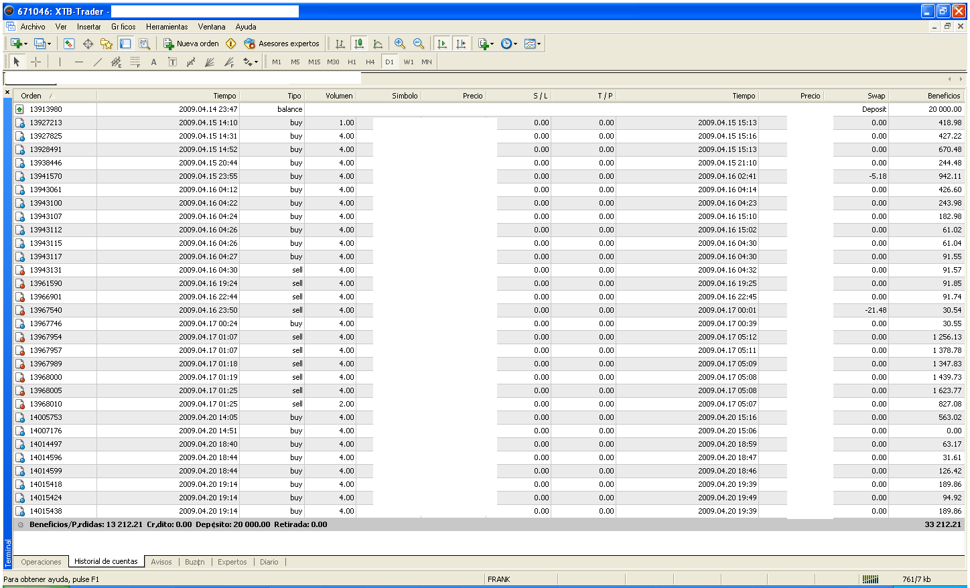Pick the text label 'A' tool
This screenshot has height=588, width=970.
coord(153,62)
